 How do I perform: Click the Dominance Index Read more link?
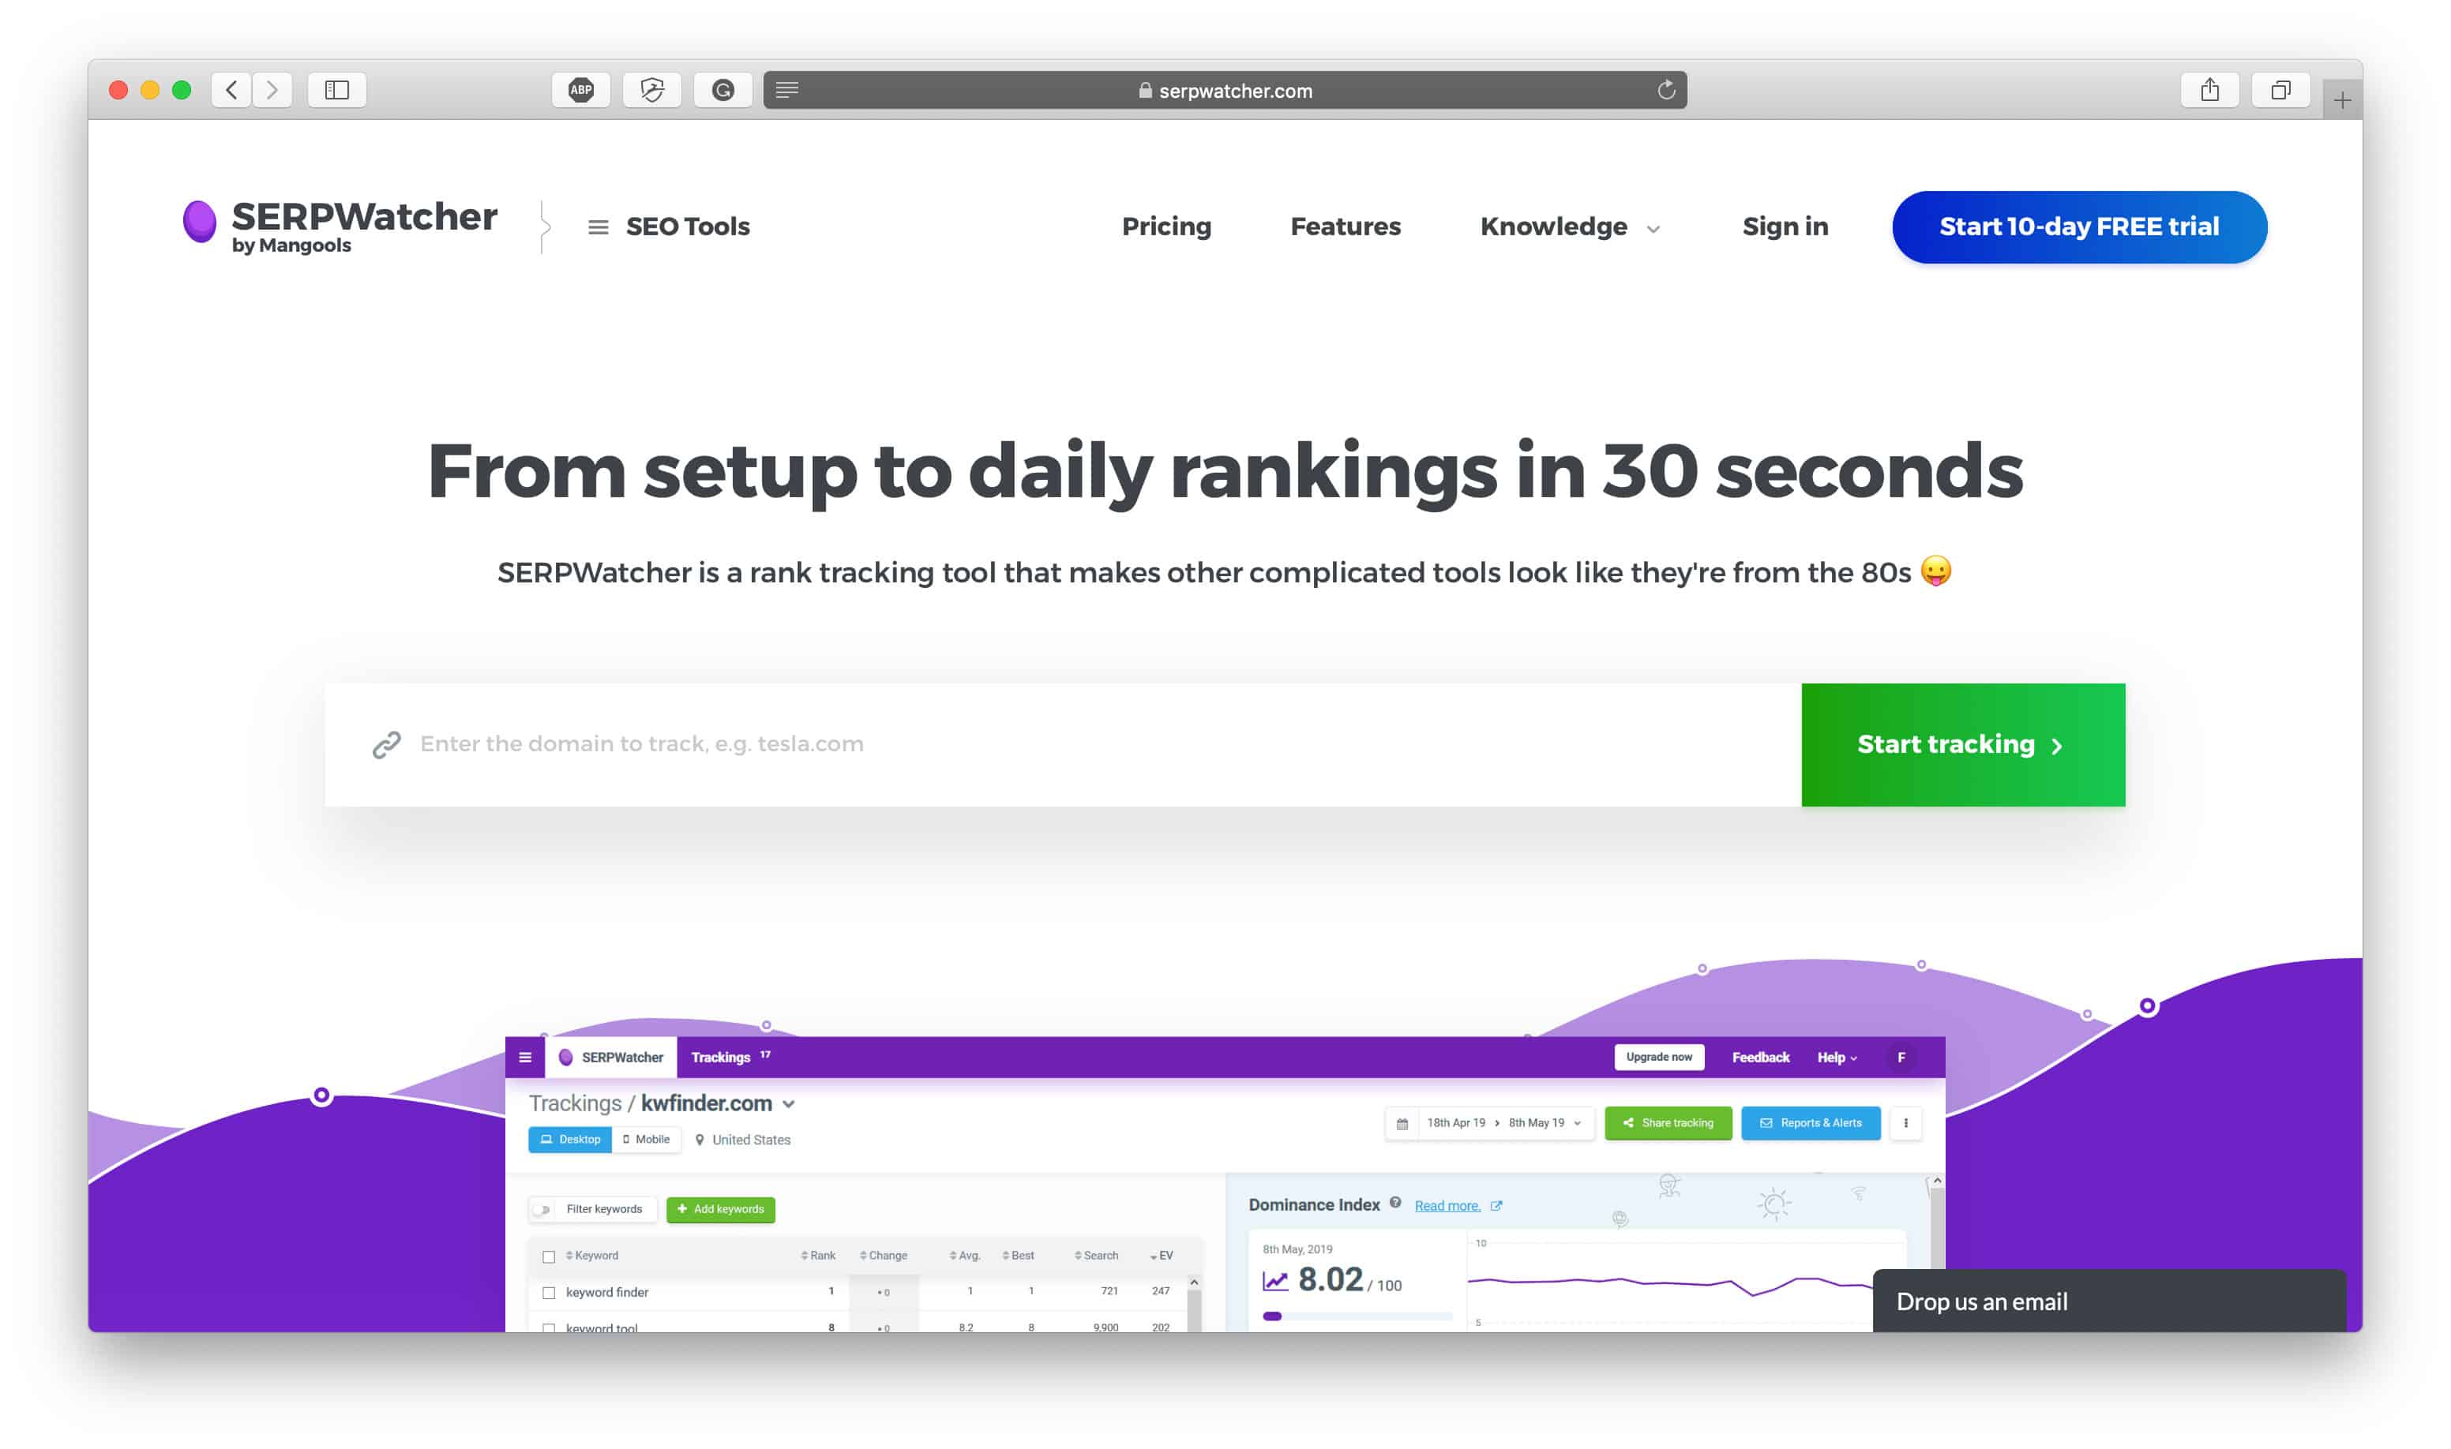1447,1206
